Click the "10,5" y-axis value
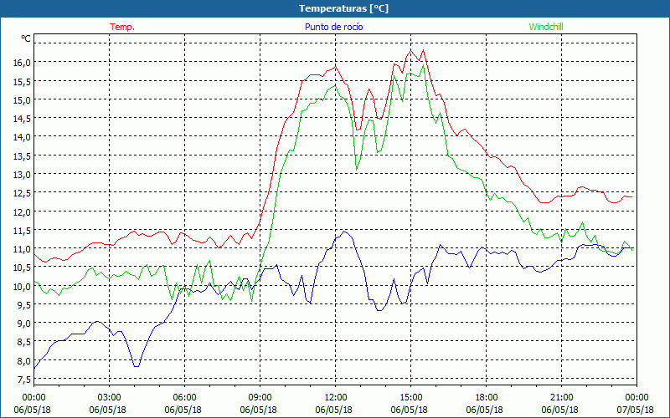 (x=22, y=268)
